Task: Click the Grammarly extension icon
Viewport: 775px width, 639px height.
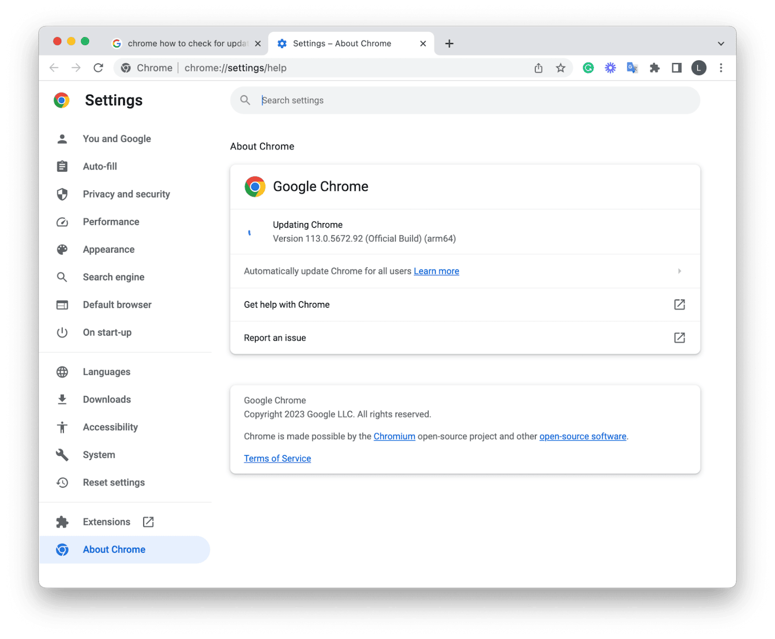Action: 588,68
